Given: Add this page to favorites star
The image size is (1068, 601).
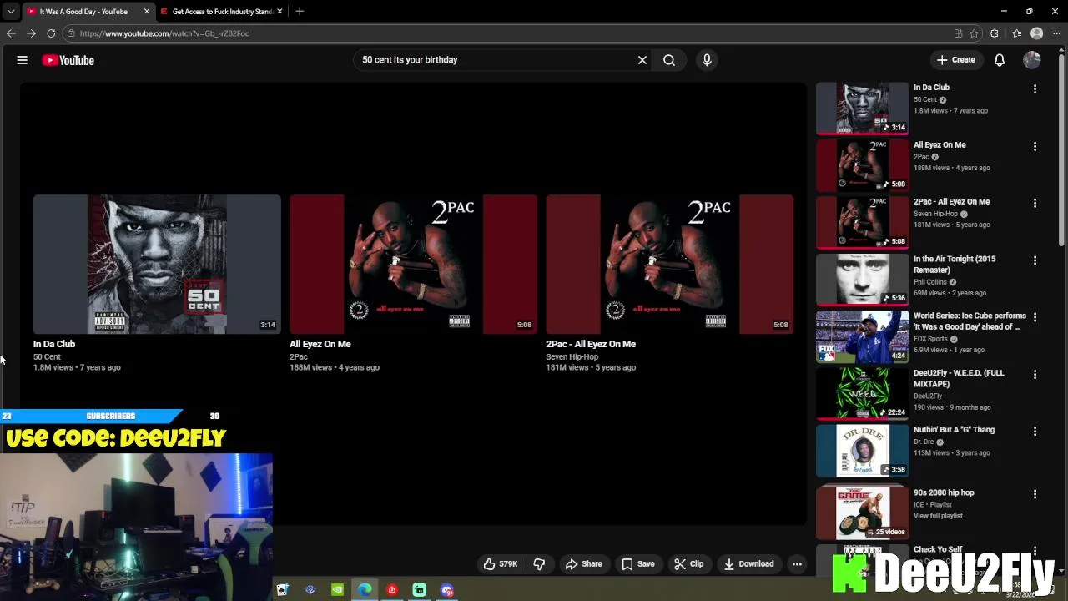Looking at the screenshot, I should (974, 33).
